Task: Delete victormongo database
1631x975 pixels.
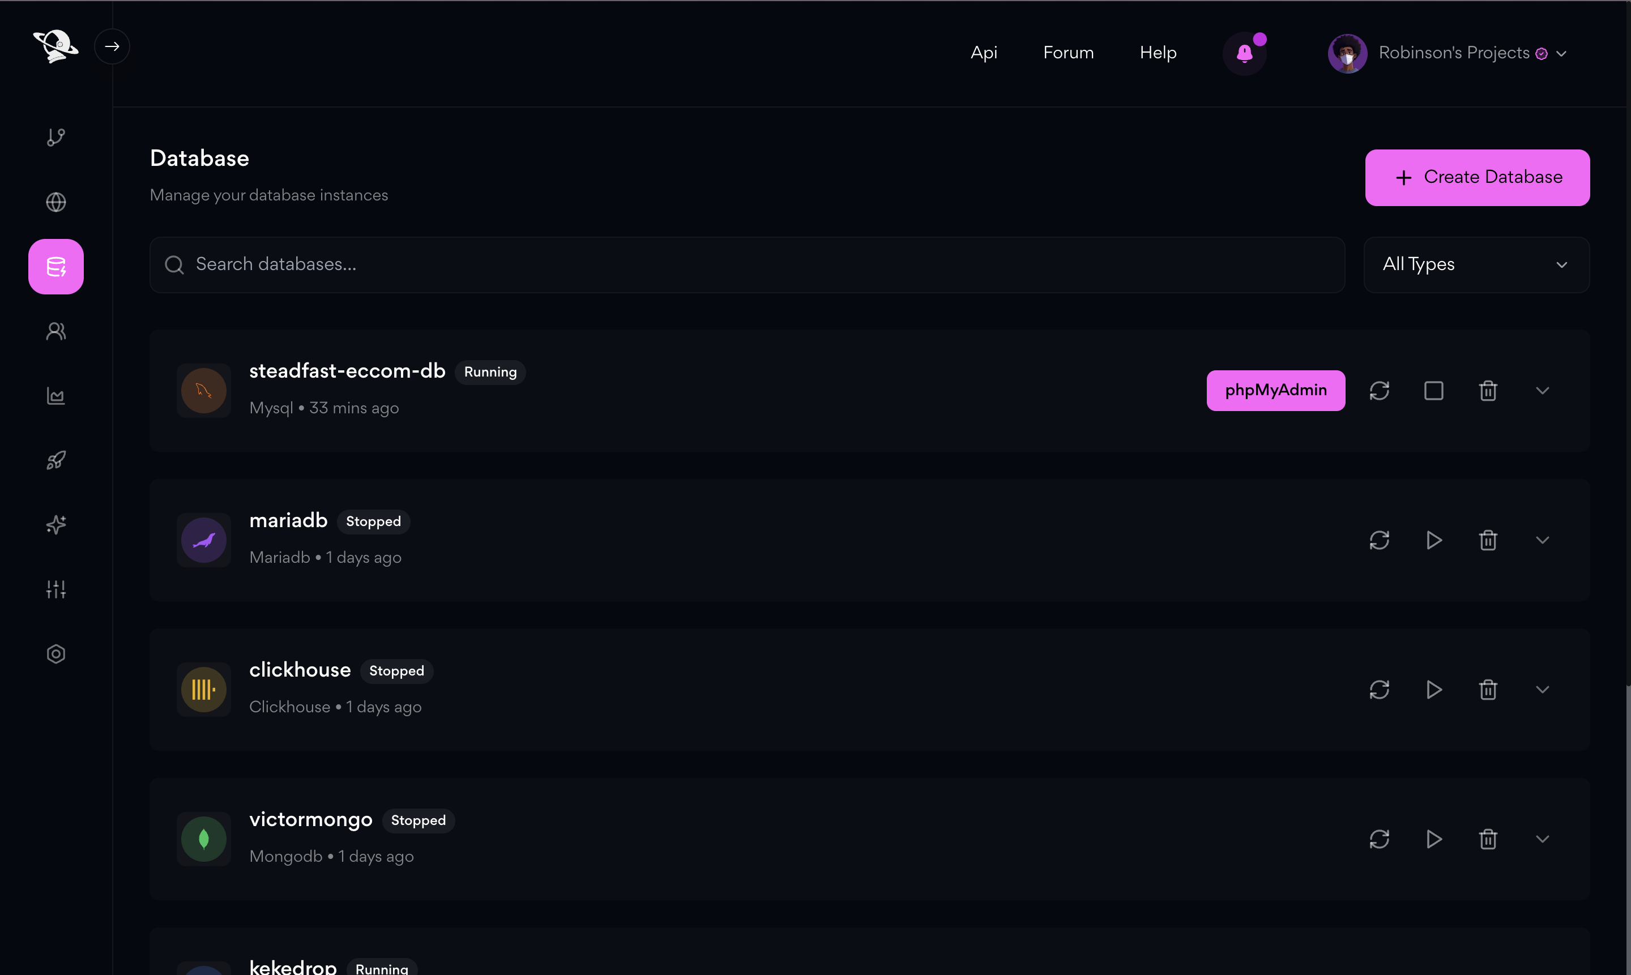Action: [1488, 839]
